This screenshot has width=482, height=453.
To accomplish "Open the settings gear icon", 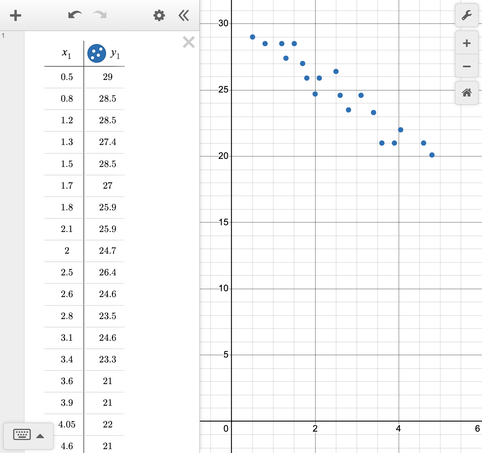I will [x=159, y=15].
